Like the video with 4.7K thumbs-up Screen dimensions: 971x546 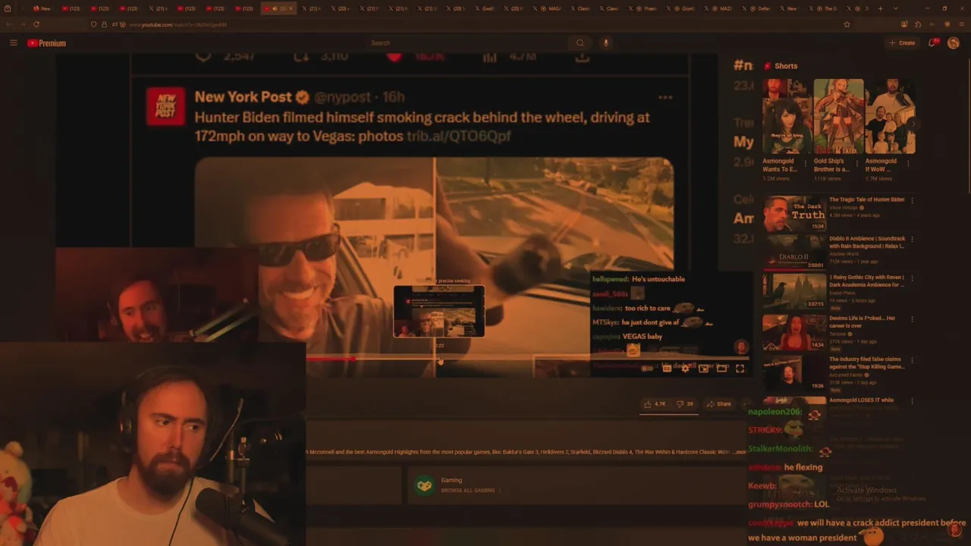655,404
